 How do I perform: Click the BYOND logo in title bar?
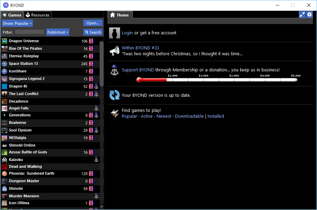point(5,5)
